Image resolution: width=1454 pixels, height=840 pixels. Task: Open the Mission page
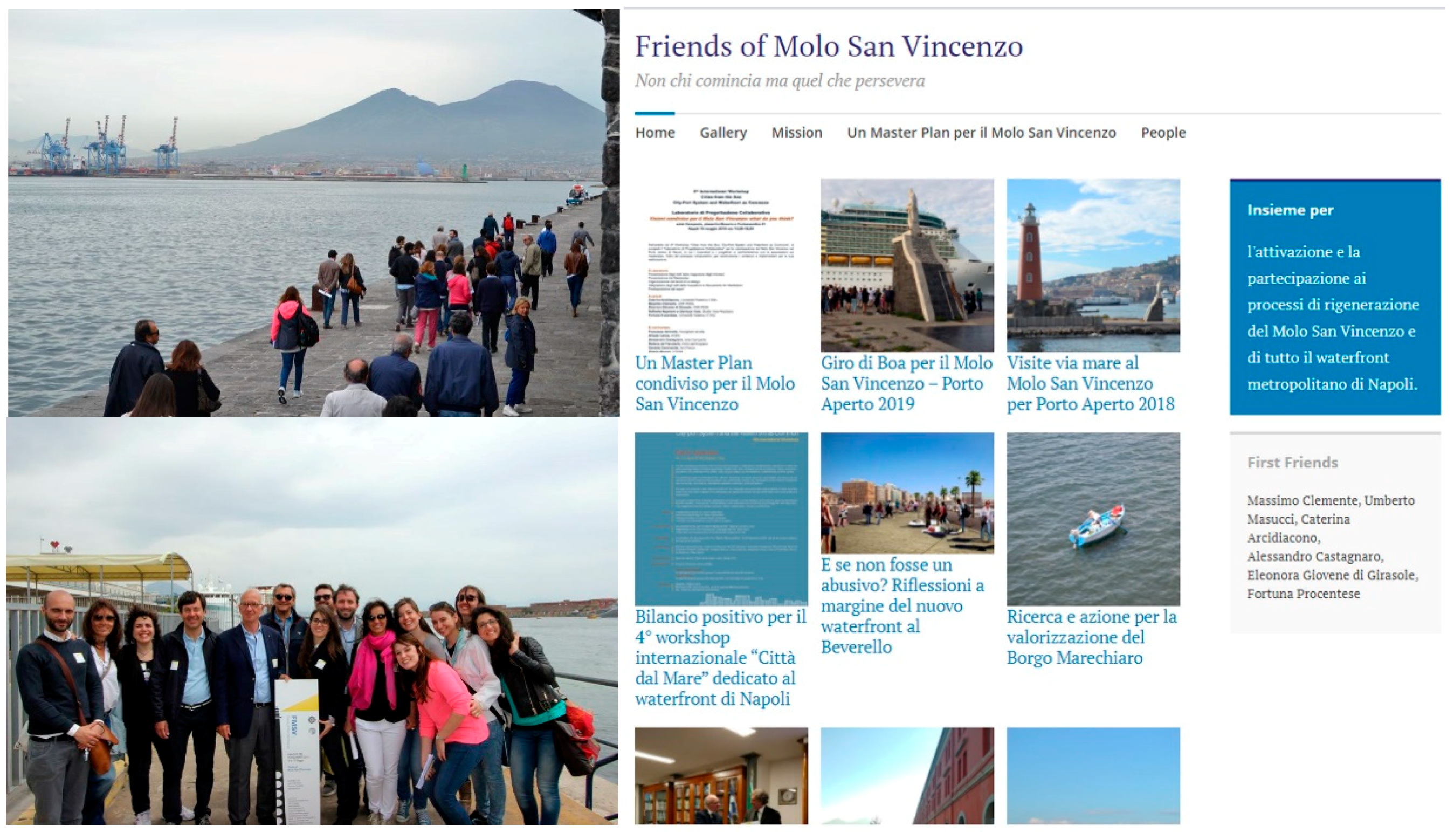coord(796,133)
